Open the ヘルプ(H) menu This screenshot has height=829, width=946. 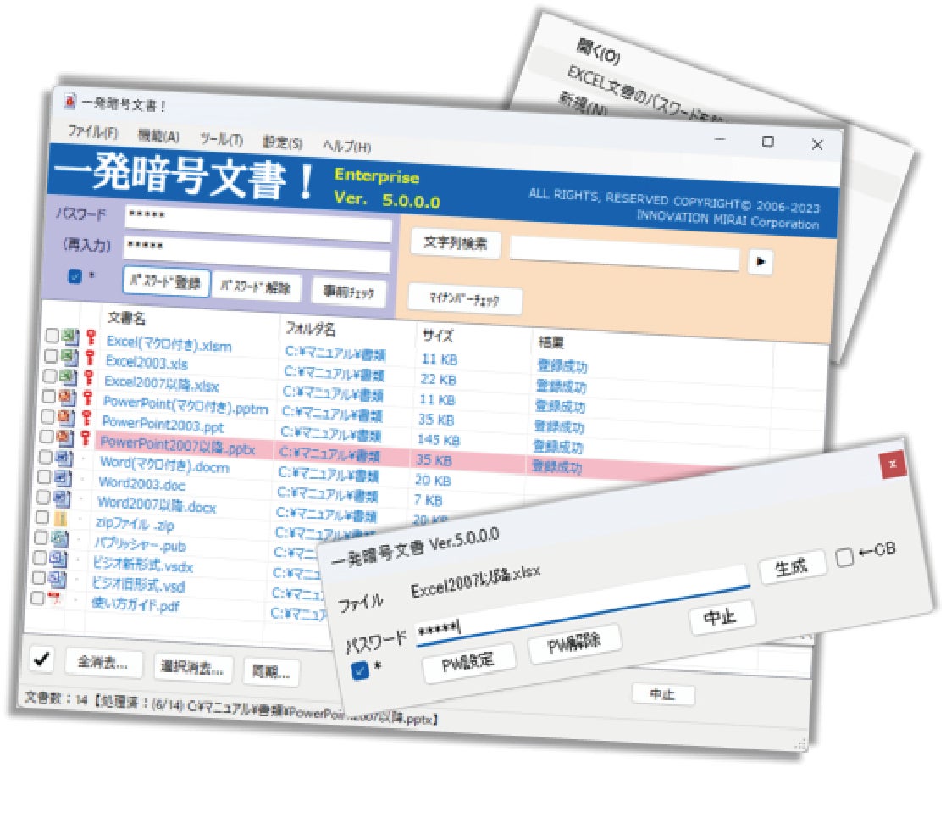[347, 146]
